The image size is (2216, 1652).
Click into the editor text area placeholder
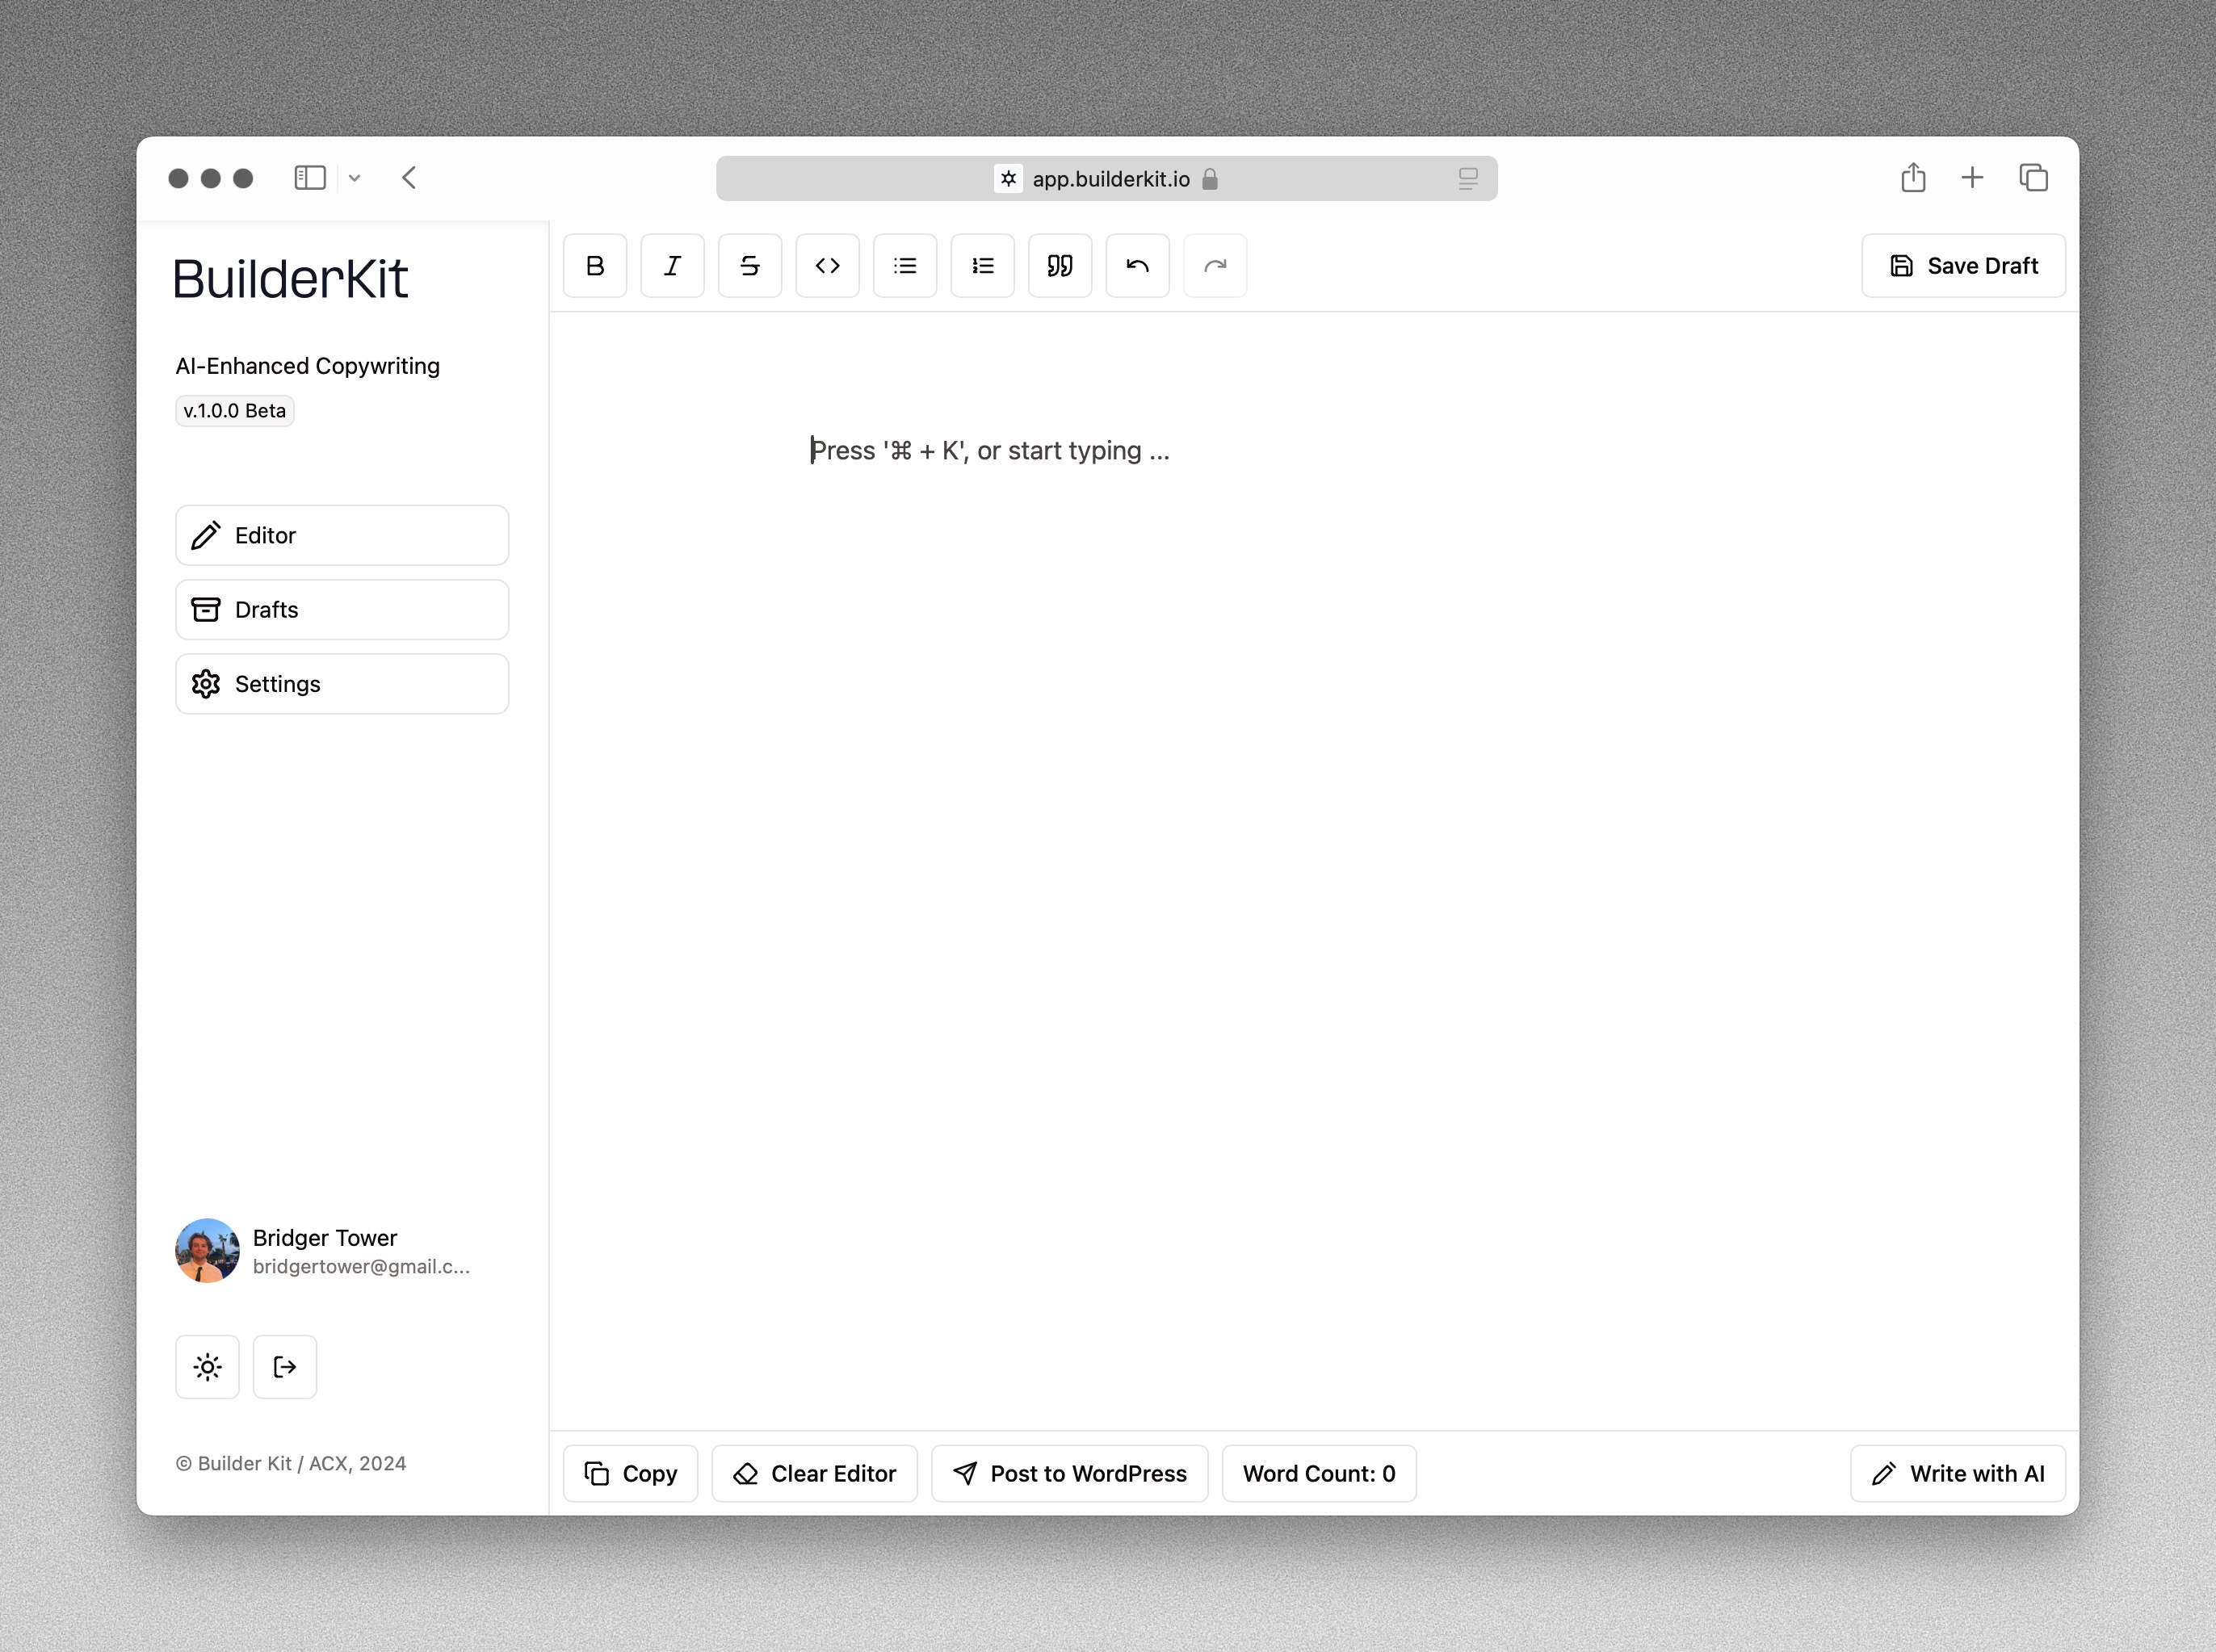click(990, 451)
